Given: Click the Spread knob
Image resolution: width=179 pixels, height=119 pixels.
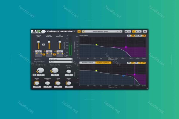Looking at the screenshot, I should pyautogui.click(x=37, y=83).
